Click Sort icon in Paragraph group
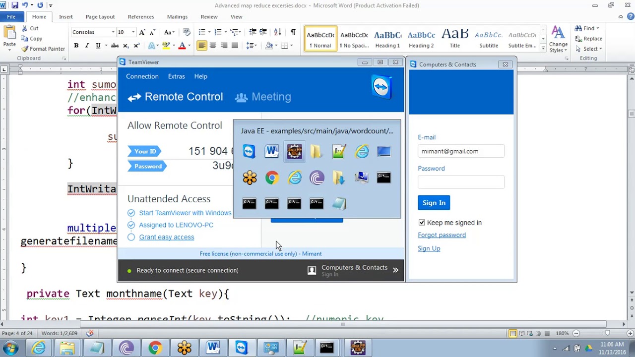 coord(278,32)
